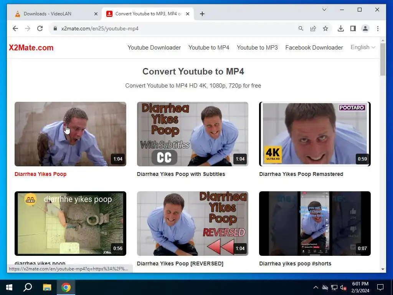The height and width of the screenshot is (295, 393).
Task: Click the Diarrhea Yikes Poop [REVERSED] title
Action: [x=180, y=264]
